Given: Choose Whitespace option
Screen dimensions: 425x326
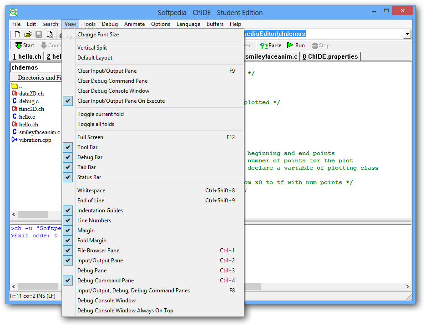Looking at the screenshot, I should (x=153, y=191).
